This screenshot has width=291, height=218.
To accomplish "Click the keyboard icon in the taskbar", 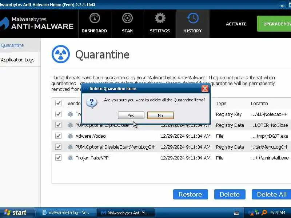I will pos(236,213).
